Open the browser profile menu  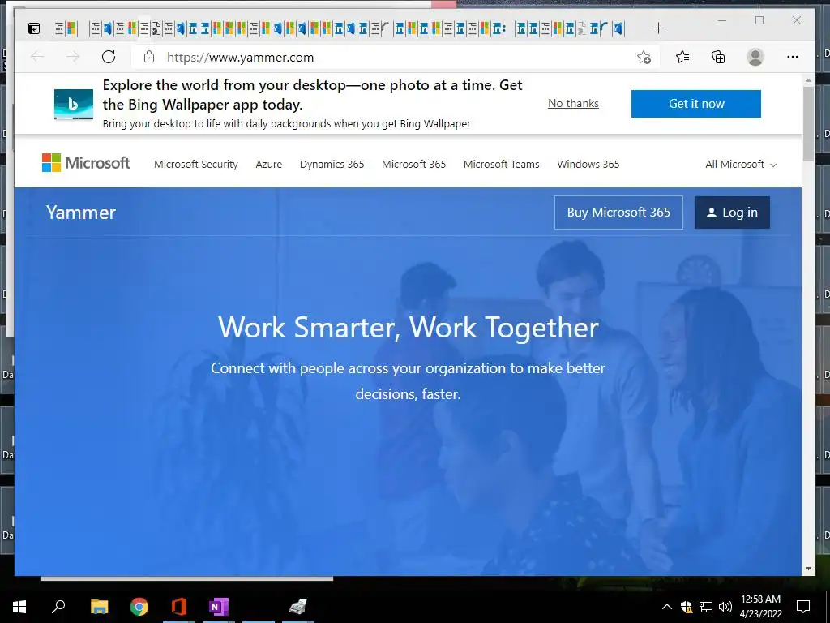[x=755, y=57]
